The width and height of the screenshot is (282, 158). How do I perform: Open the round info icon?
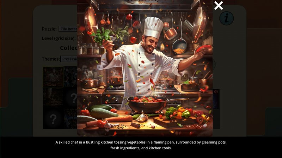pyautogui.click(x=226, y=18)
